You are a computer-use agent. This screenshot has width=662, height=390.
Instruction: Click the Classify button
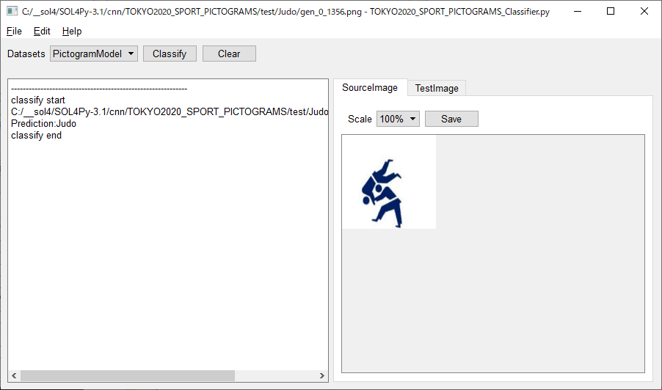(170, 54)
